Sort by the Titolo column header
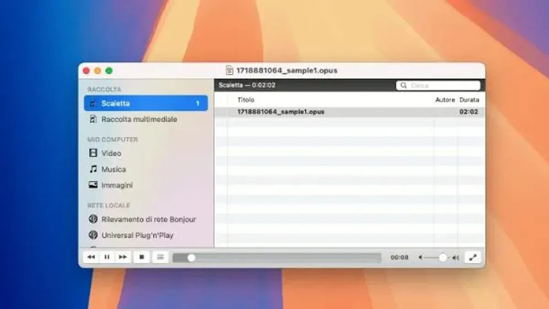 pyautogui.click(x=246, y=100)
